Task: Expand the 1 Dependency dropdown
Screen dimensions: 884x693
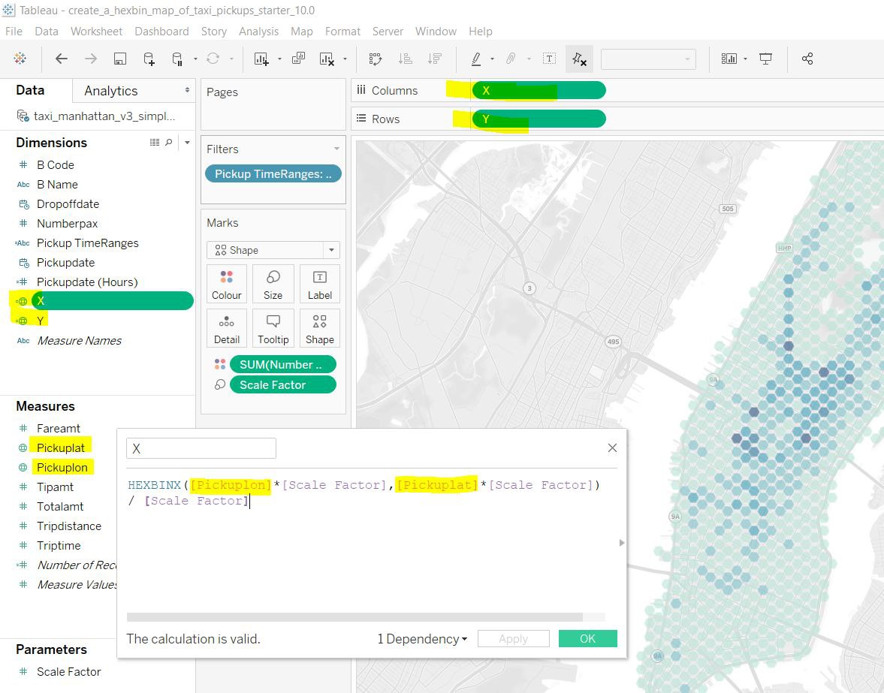Action: tap(422, 639)
